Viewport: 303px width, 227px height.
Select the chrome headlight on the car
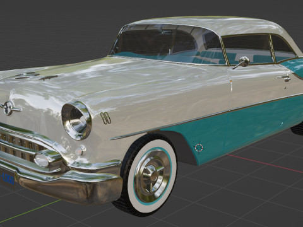click(x=76, y=120)
